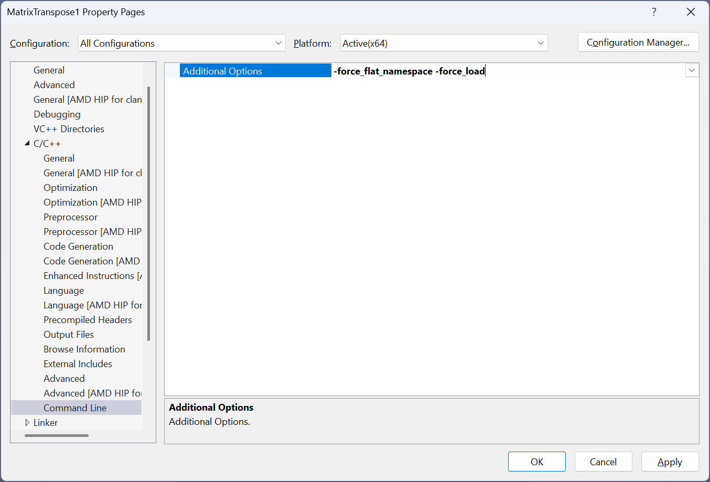This screenshot has width=710, height=482.
Task: Click the help question mark icon
Action: [654, 12]
